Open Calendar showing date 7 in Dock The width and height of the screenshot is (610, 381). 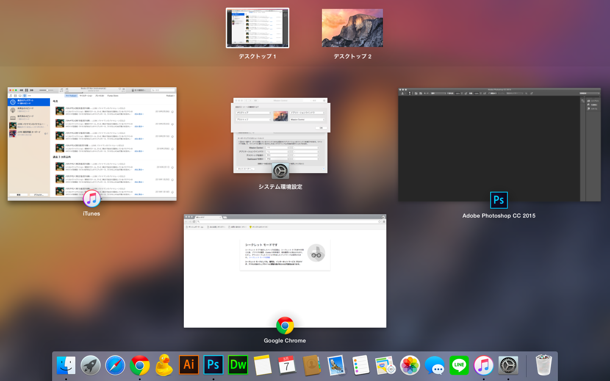pyautogui.click(x=287, y=365)
